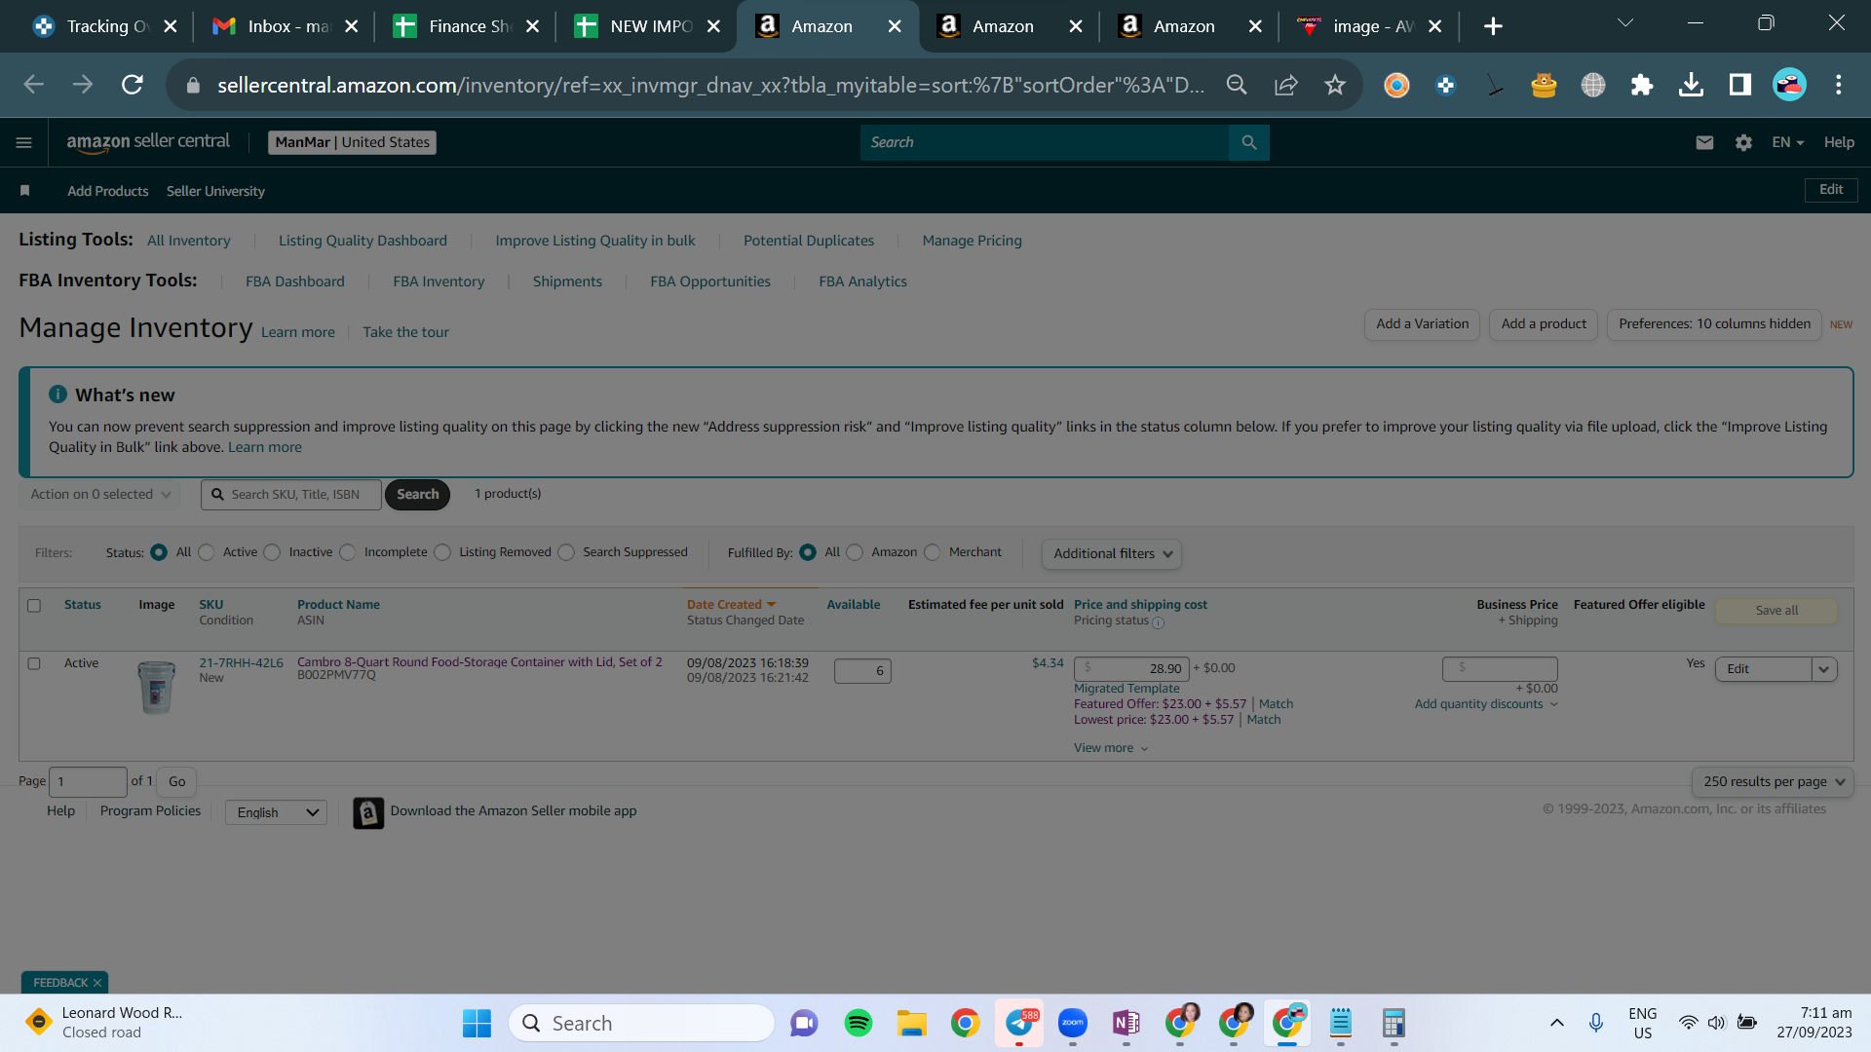Open Telegram from the taskbar
Image resolution: width=1871 pixels, height=1052 pixels.
coord(1019,1023)
